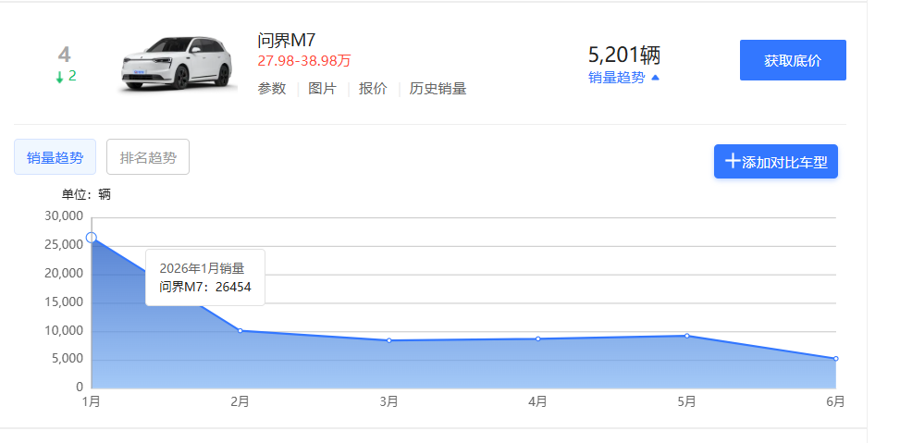Open the 图片 link for 问界M7

pos(322,89)
